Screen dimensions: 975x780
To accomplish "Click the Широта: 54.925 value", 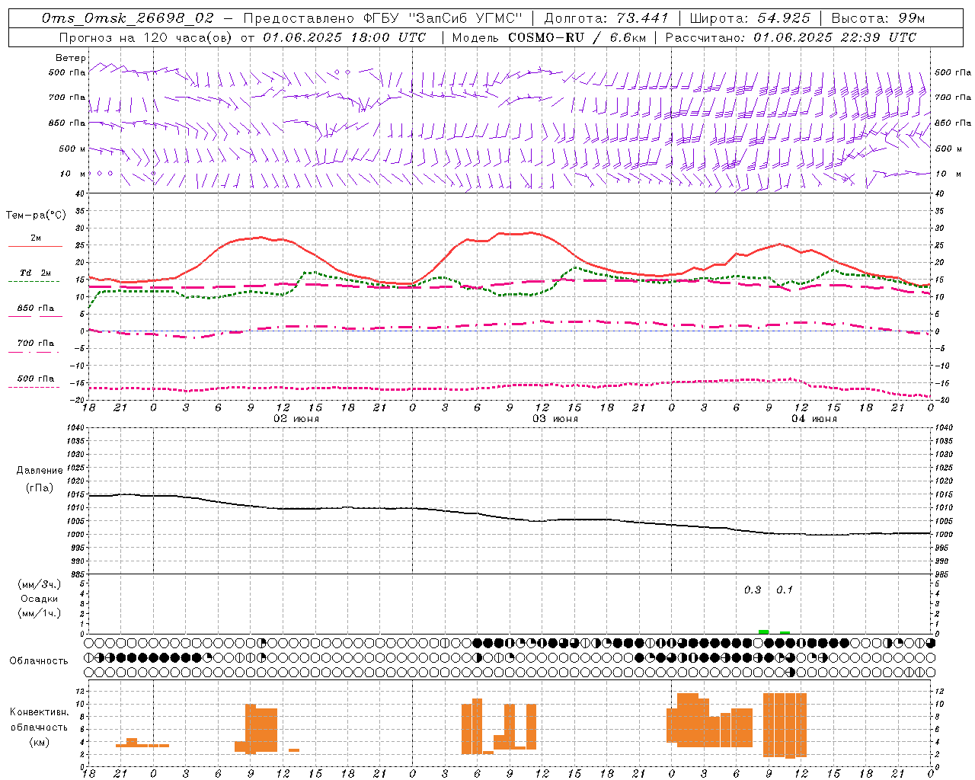I will (x=750, y=18).
